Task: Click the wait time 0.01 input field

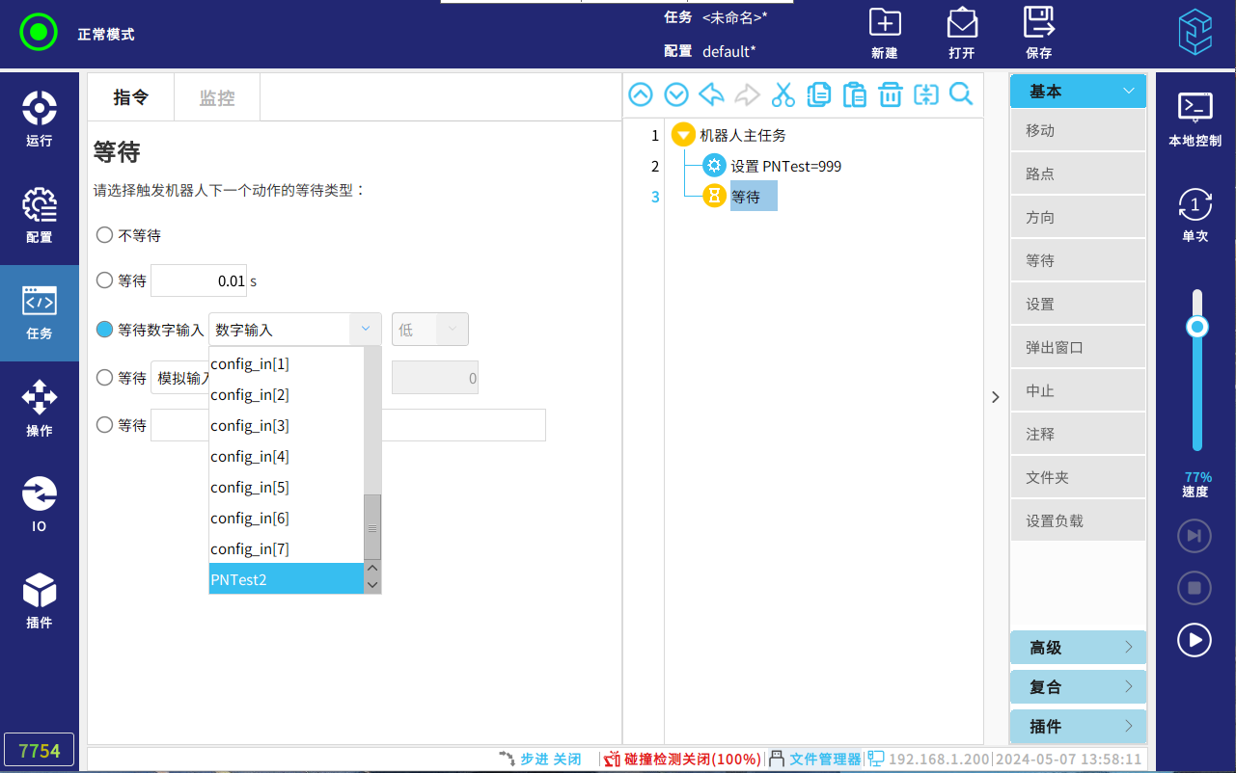Action: click(x=199, y=281)
